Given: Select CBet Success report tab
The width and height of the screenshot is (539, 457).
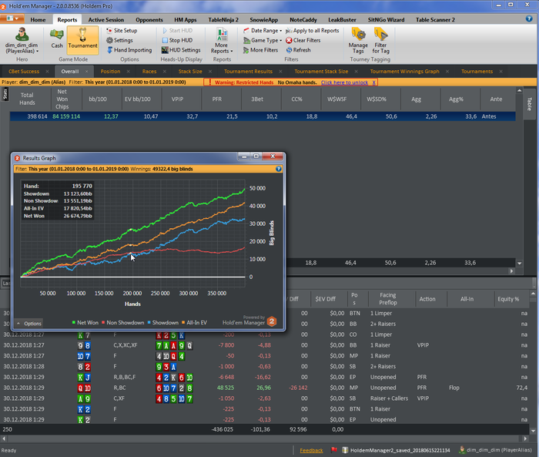Looking at the screenshot, I should point(24,71).
